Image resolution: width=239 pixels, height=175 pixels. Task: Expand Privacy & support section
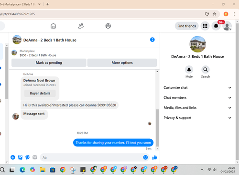point(197,118)
